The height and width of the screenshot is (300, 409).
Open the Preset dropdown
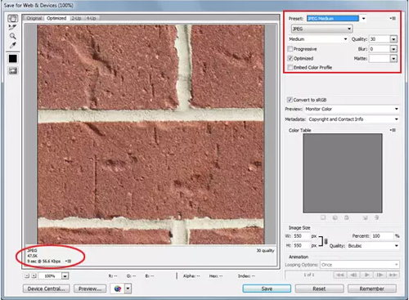coord(336,19)
